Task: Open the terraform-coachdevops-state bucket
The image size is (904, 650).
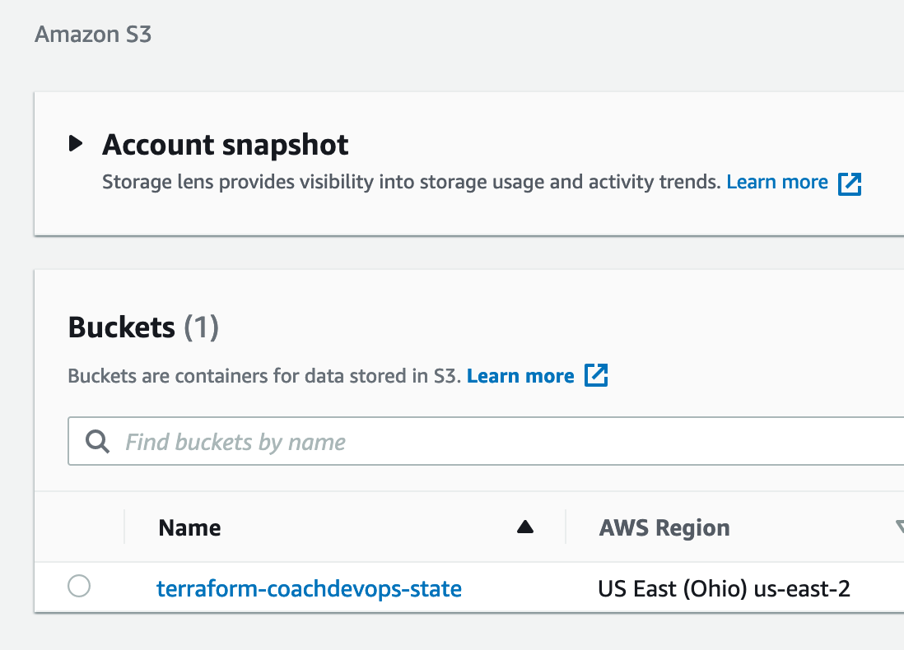Action: tap(309, 588)
